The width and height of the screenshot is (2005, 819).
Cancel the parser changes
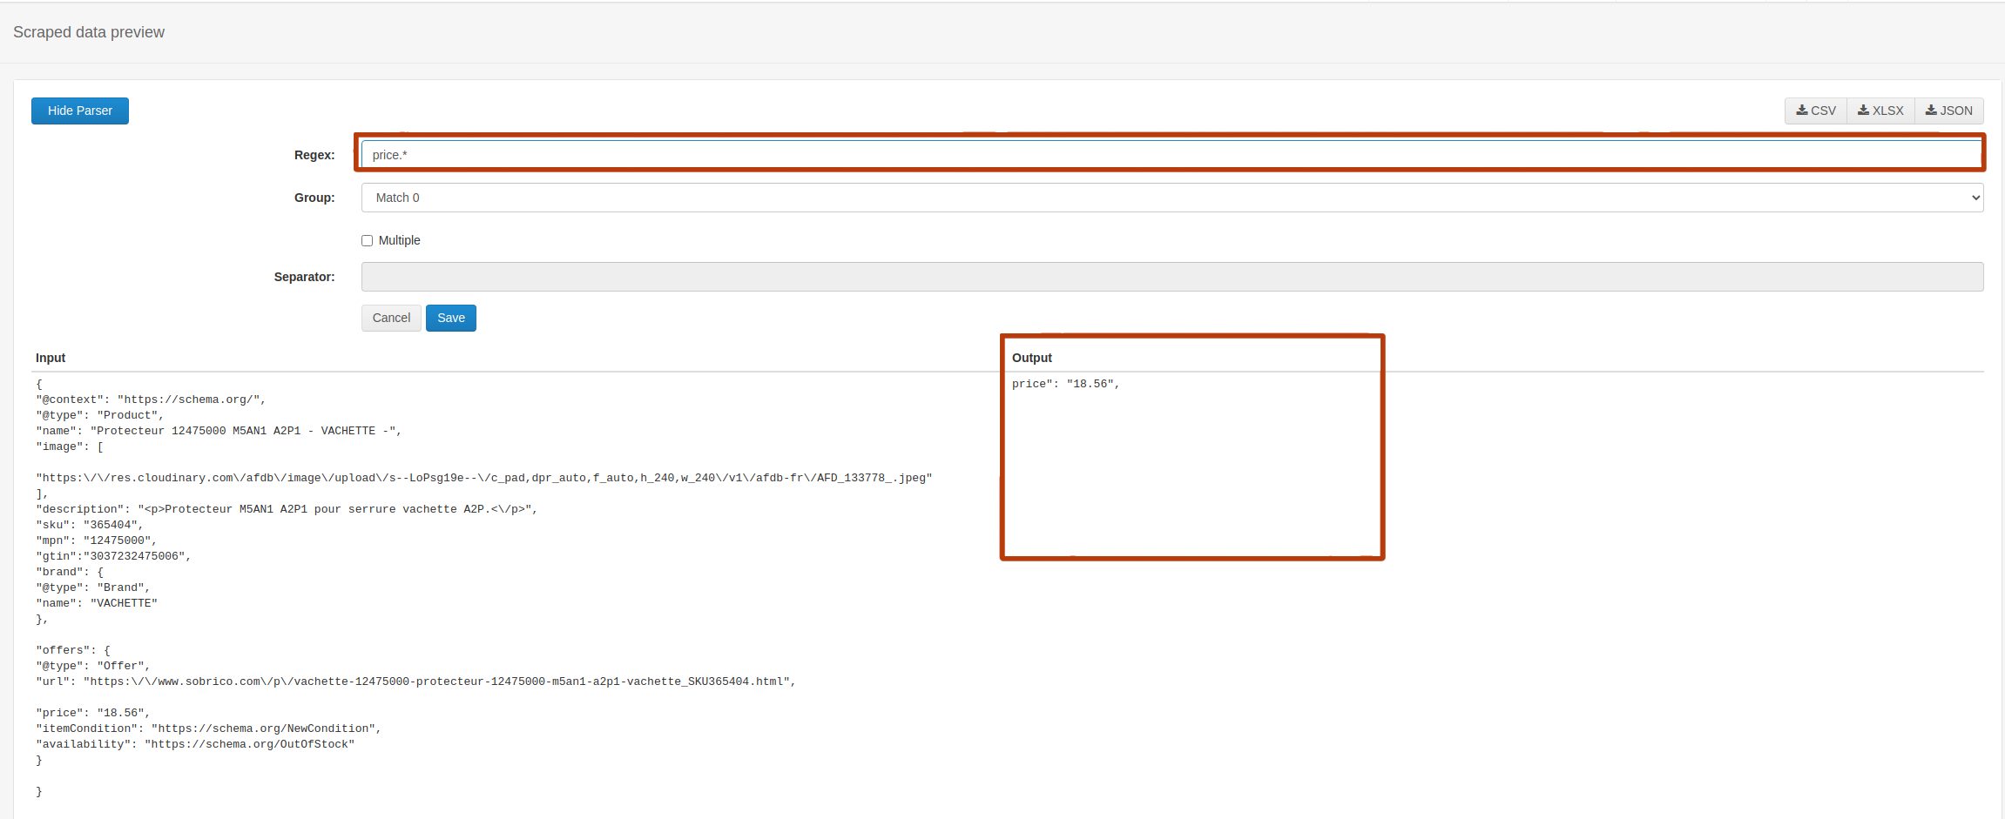click(x=391, y=318)
